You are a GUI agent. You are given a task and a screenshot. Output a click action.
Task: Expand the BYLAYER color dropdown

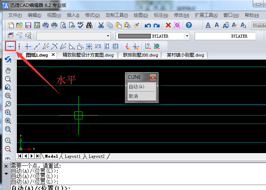[187, 36]
